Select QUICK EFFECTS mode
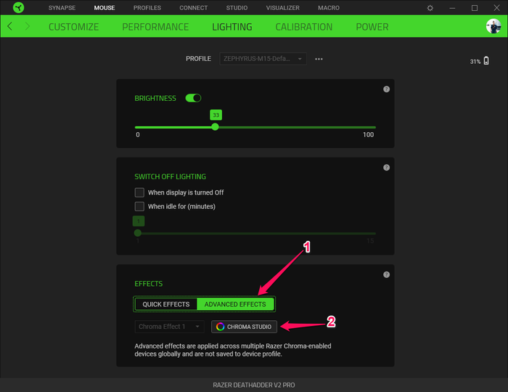The width and height of the screenshot is (508, 392). click(166, 304)
